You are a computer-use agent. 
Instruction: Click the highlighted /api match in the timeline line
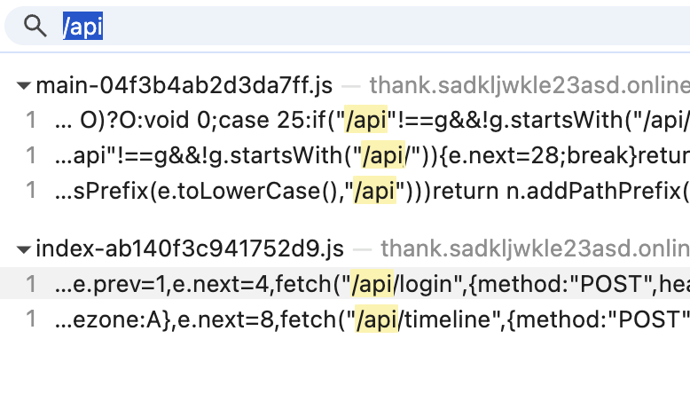point(377,319)
